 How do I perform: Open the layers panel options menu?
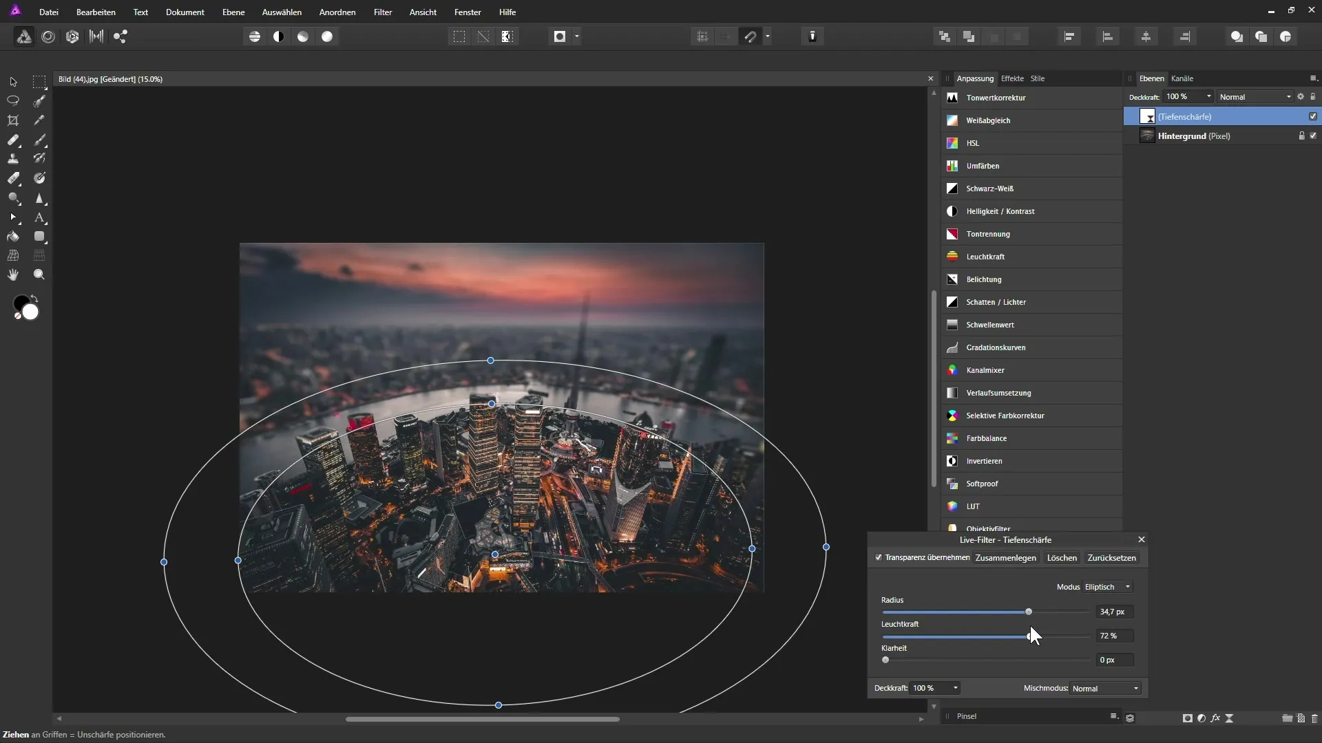(1313, 78)
